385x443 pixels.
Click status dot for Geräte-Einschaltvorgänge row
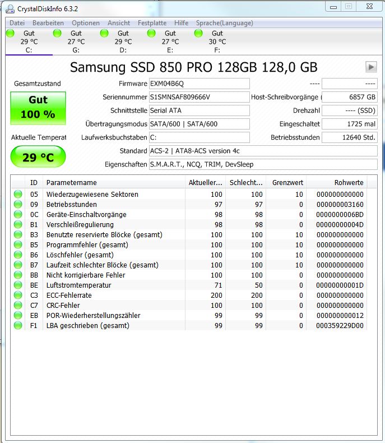[18, 214]
